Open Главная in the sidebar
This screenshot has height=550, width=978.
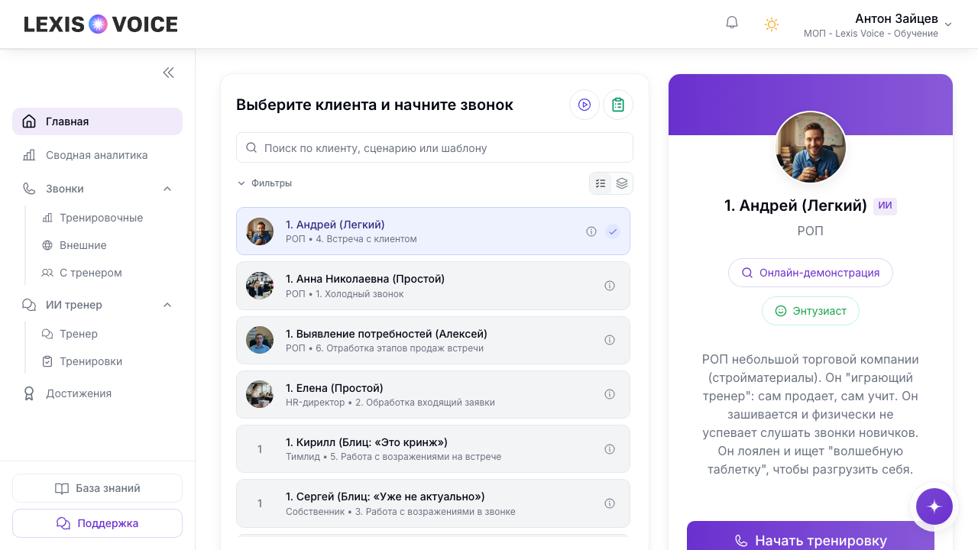point(97,121)
